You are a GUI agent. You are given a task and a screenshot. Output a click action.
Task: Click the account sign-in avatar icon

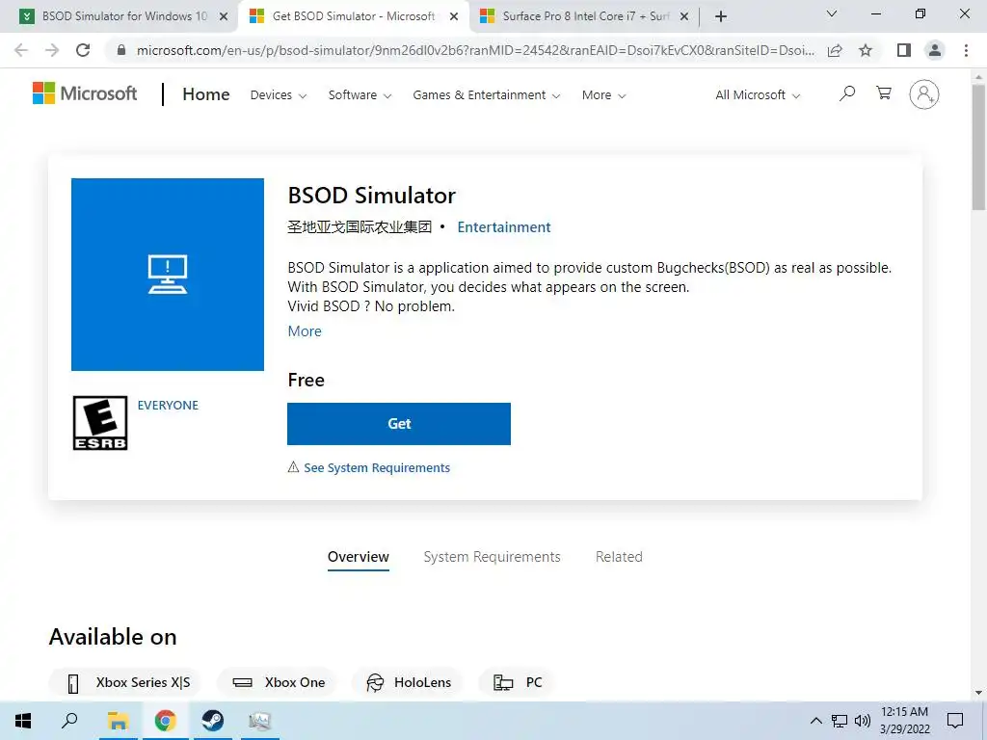923,94
